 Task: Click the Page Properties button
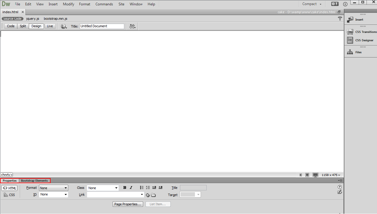coord(128,204)
